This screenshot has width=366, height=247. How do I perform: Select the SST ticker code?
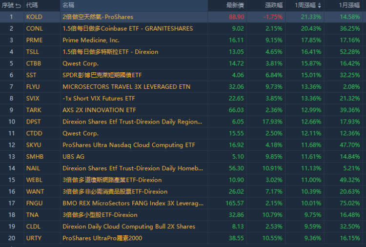tap(31, 75)
